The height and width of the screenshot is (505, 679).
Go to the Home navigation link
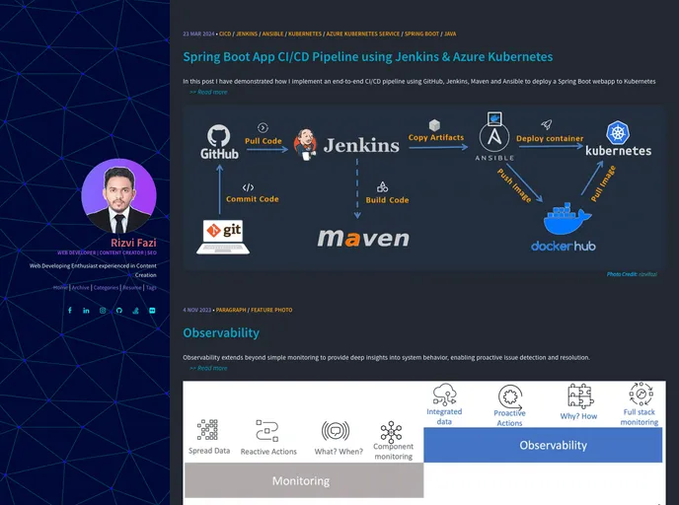pos(60,287)
